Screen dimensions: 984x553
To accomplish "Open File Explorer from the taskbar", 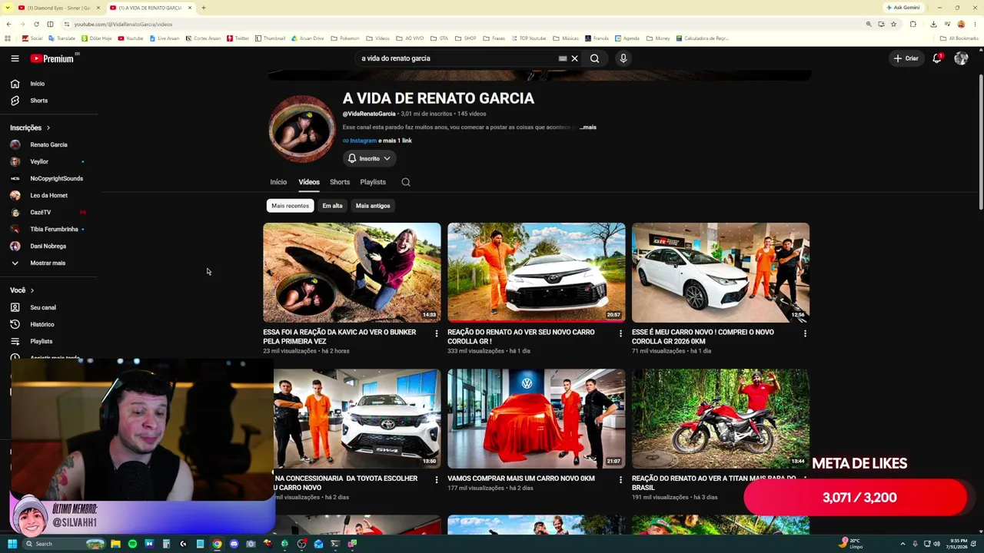I will coord(115,544).
